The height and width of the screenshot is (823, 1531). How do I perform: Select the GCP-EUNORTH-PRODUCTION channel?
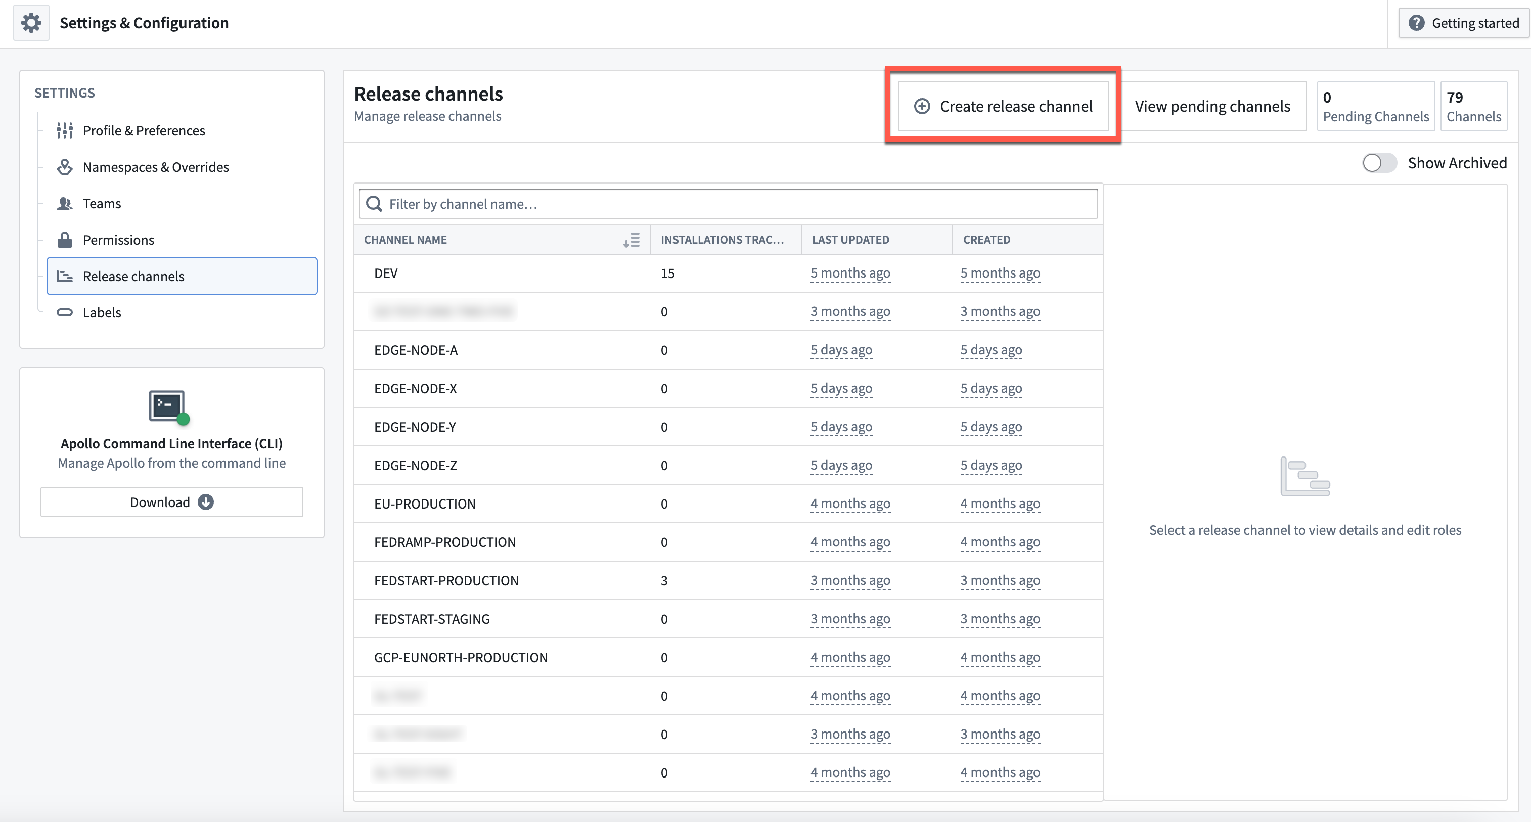728,658
